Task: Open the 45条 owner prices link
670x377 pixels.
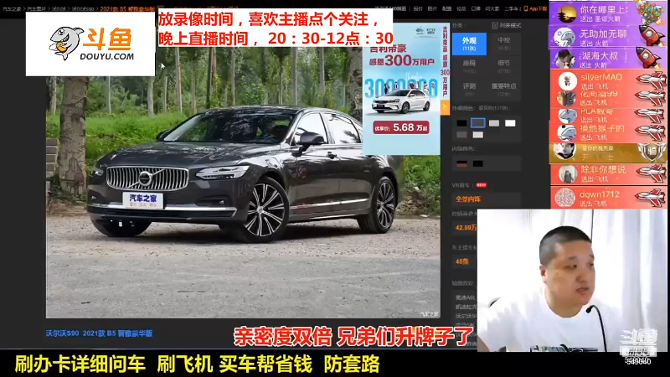Action: (462, 261)
